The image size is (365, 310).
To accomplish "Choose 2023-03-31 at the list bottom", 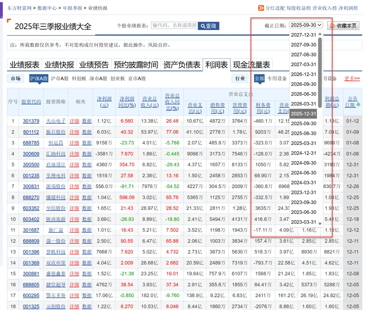I will pyautogui.click(x=303, y=222).
